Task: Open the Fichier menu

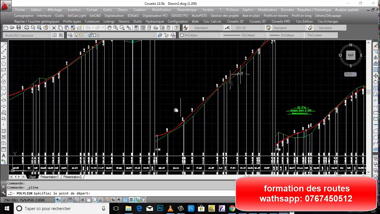Action: [x=20, y=10]
